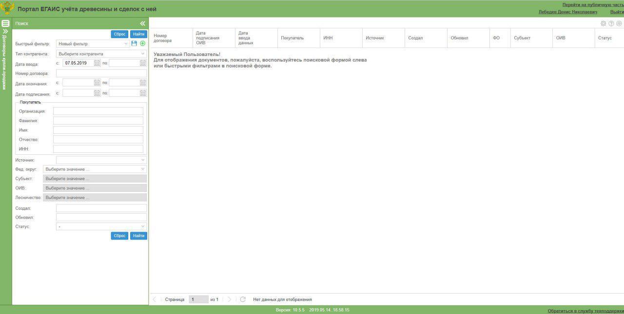Click the top Сброс button
The height and width of the screenshot is (314, 624).
119,34
